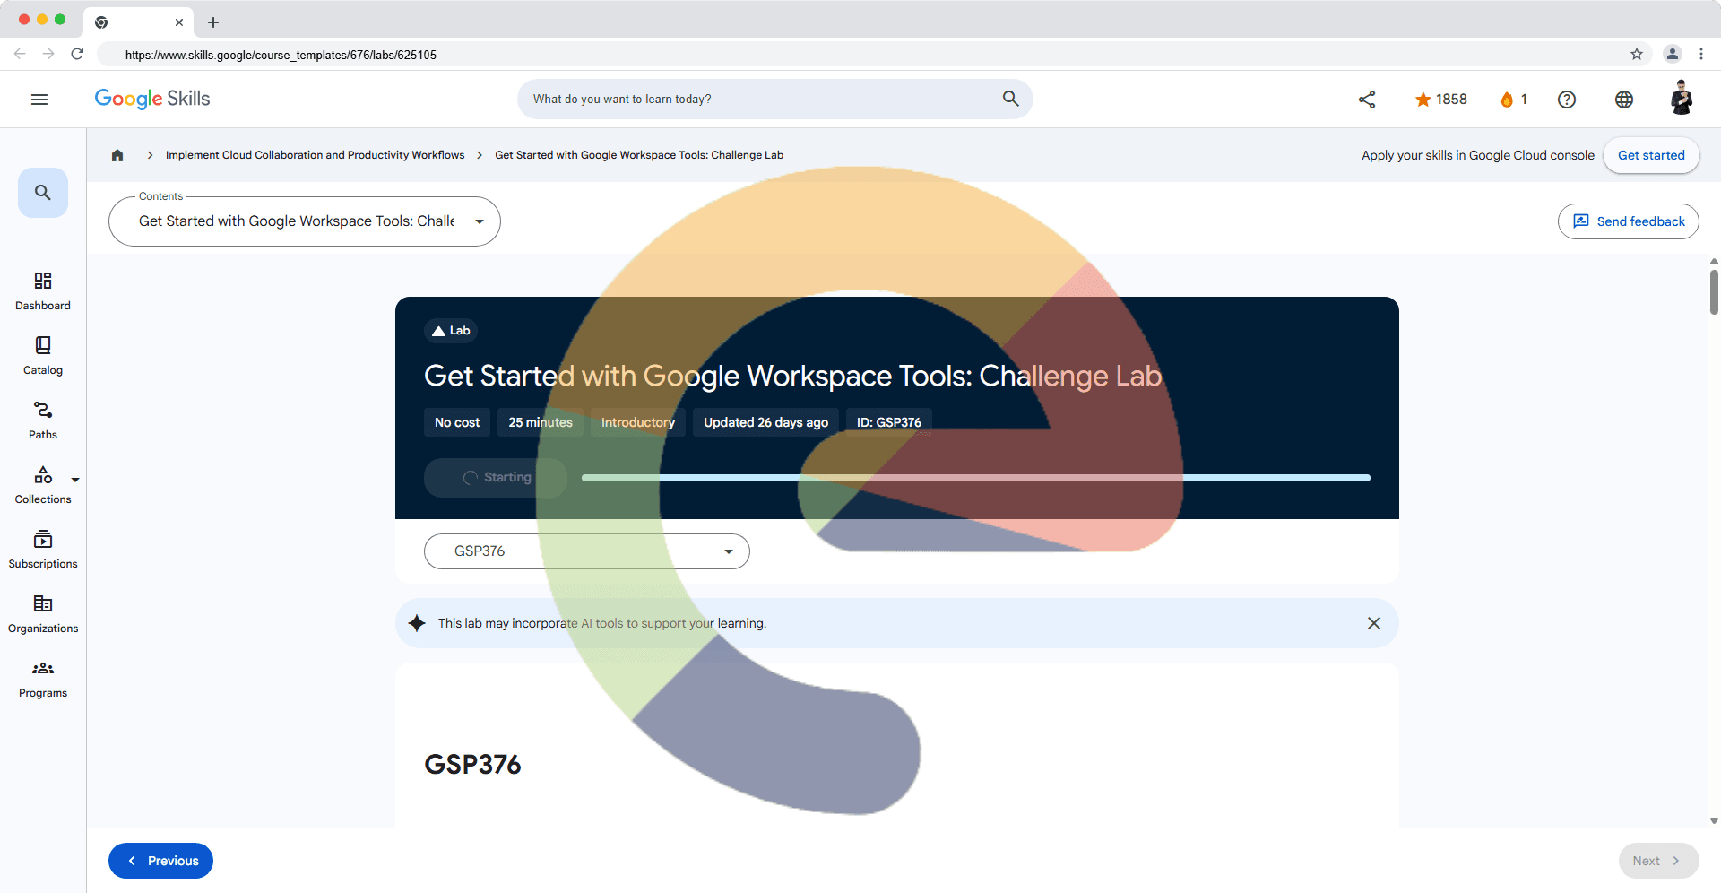Expand the Collections submenu arrow
Viewport: 1721px width, 893px height.
pyautogui.click(x=75, y=480)
